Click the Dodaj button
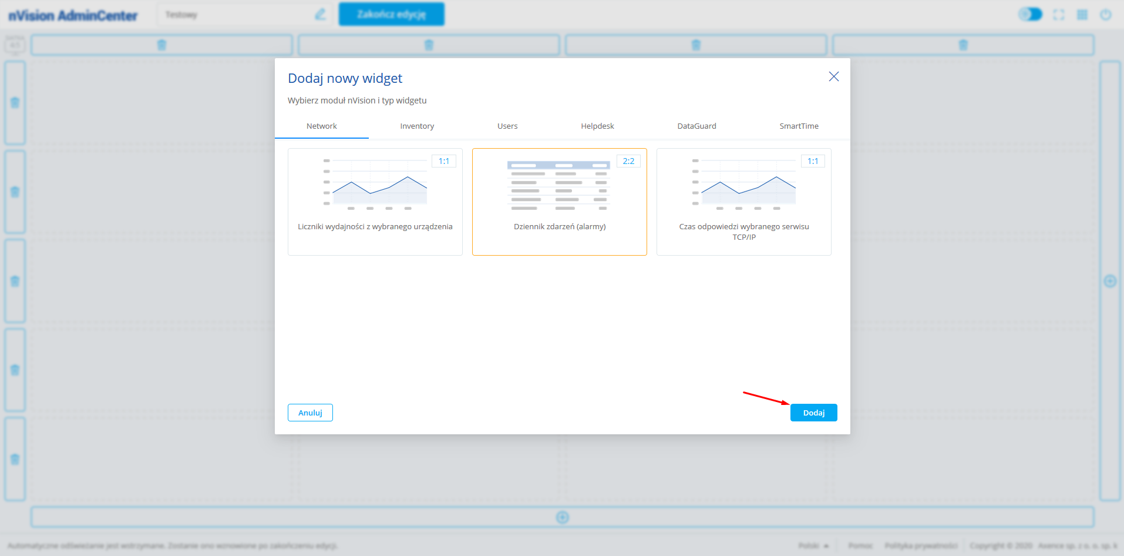Screen dimensions: 1124x556 click(813, 413)
